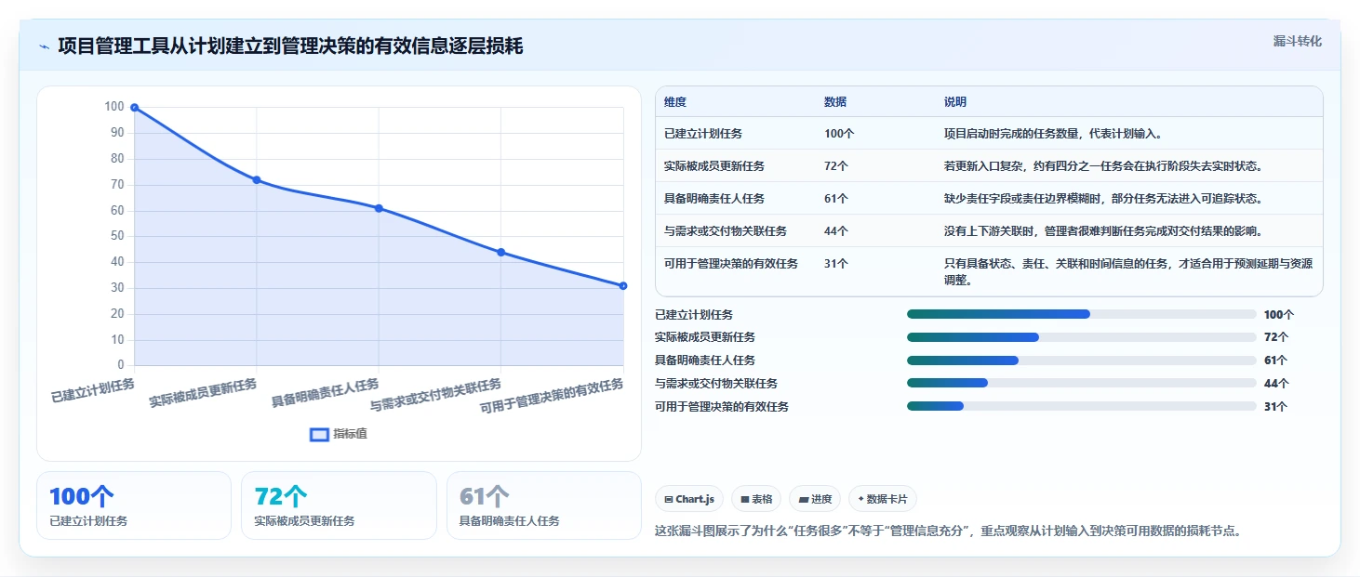Click the chart data point at 31
Image resolution: width=1360 pixels, height=577 pixels.
coord(623,285)
